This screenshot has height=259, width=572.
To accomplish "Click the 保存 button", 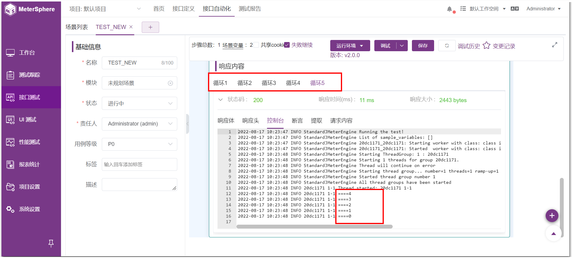I will pyautogui.click(x=423, y=46).
